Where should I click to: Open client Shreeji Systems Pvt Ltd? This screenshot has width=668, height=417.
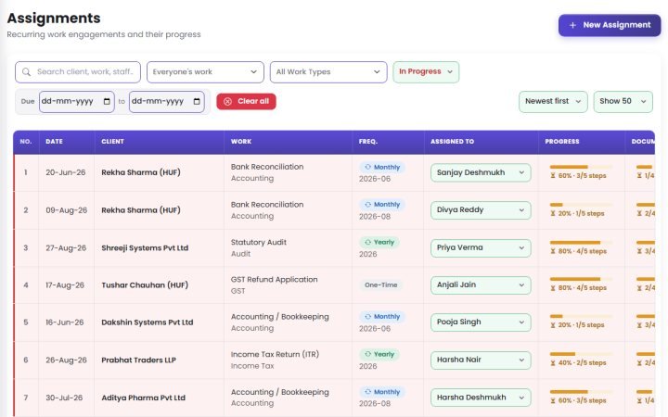click(145, 247)
